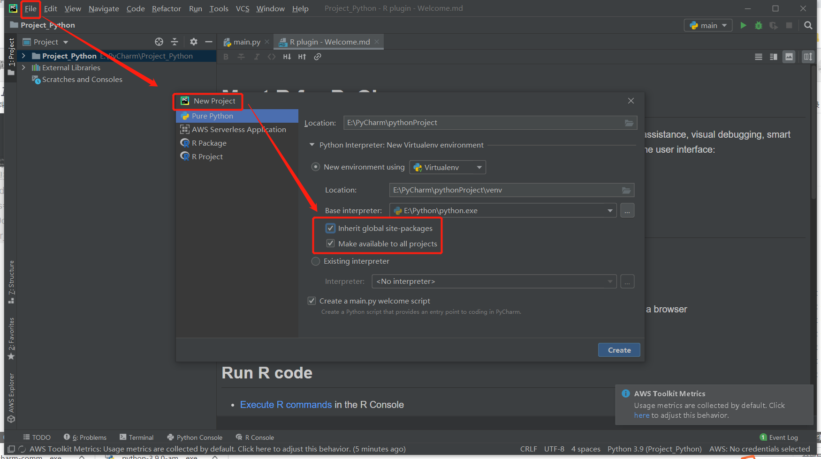Click the Strikethrough icon in markdown toolbar

tap(241, 57)
